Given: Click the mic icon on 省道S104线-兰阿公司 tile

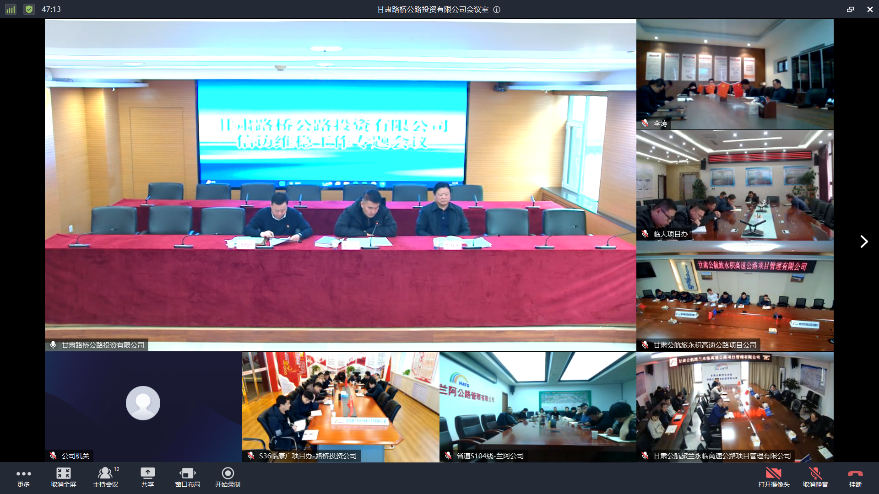Looking at the screenshot, I should pyautogui.click(x=448, y=456).
